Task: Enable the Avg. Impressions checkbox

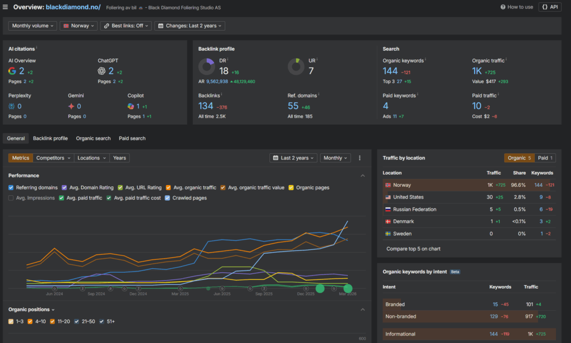Action: [11, 198]
